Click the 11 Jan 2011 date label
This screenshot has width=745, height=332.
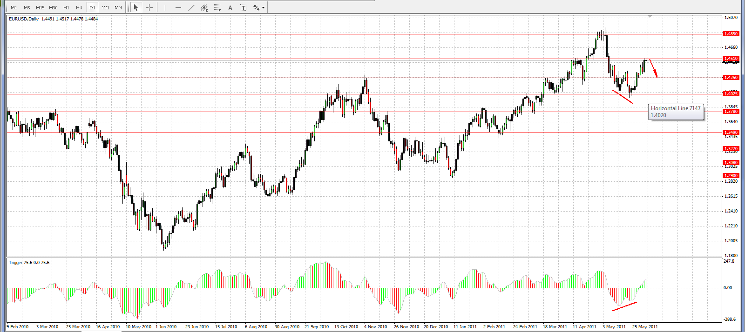tap(465, 327)
